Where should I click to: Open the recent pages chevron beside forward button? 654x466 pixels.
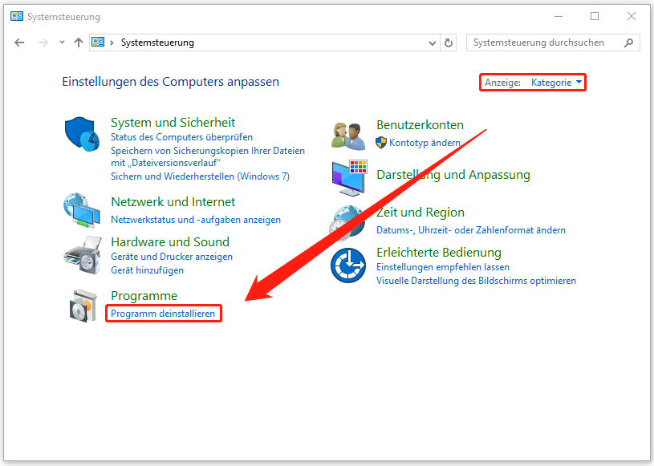coord(62,43)
